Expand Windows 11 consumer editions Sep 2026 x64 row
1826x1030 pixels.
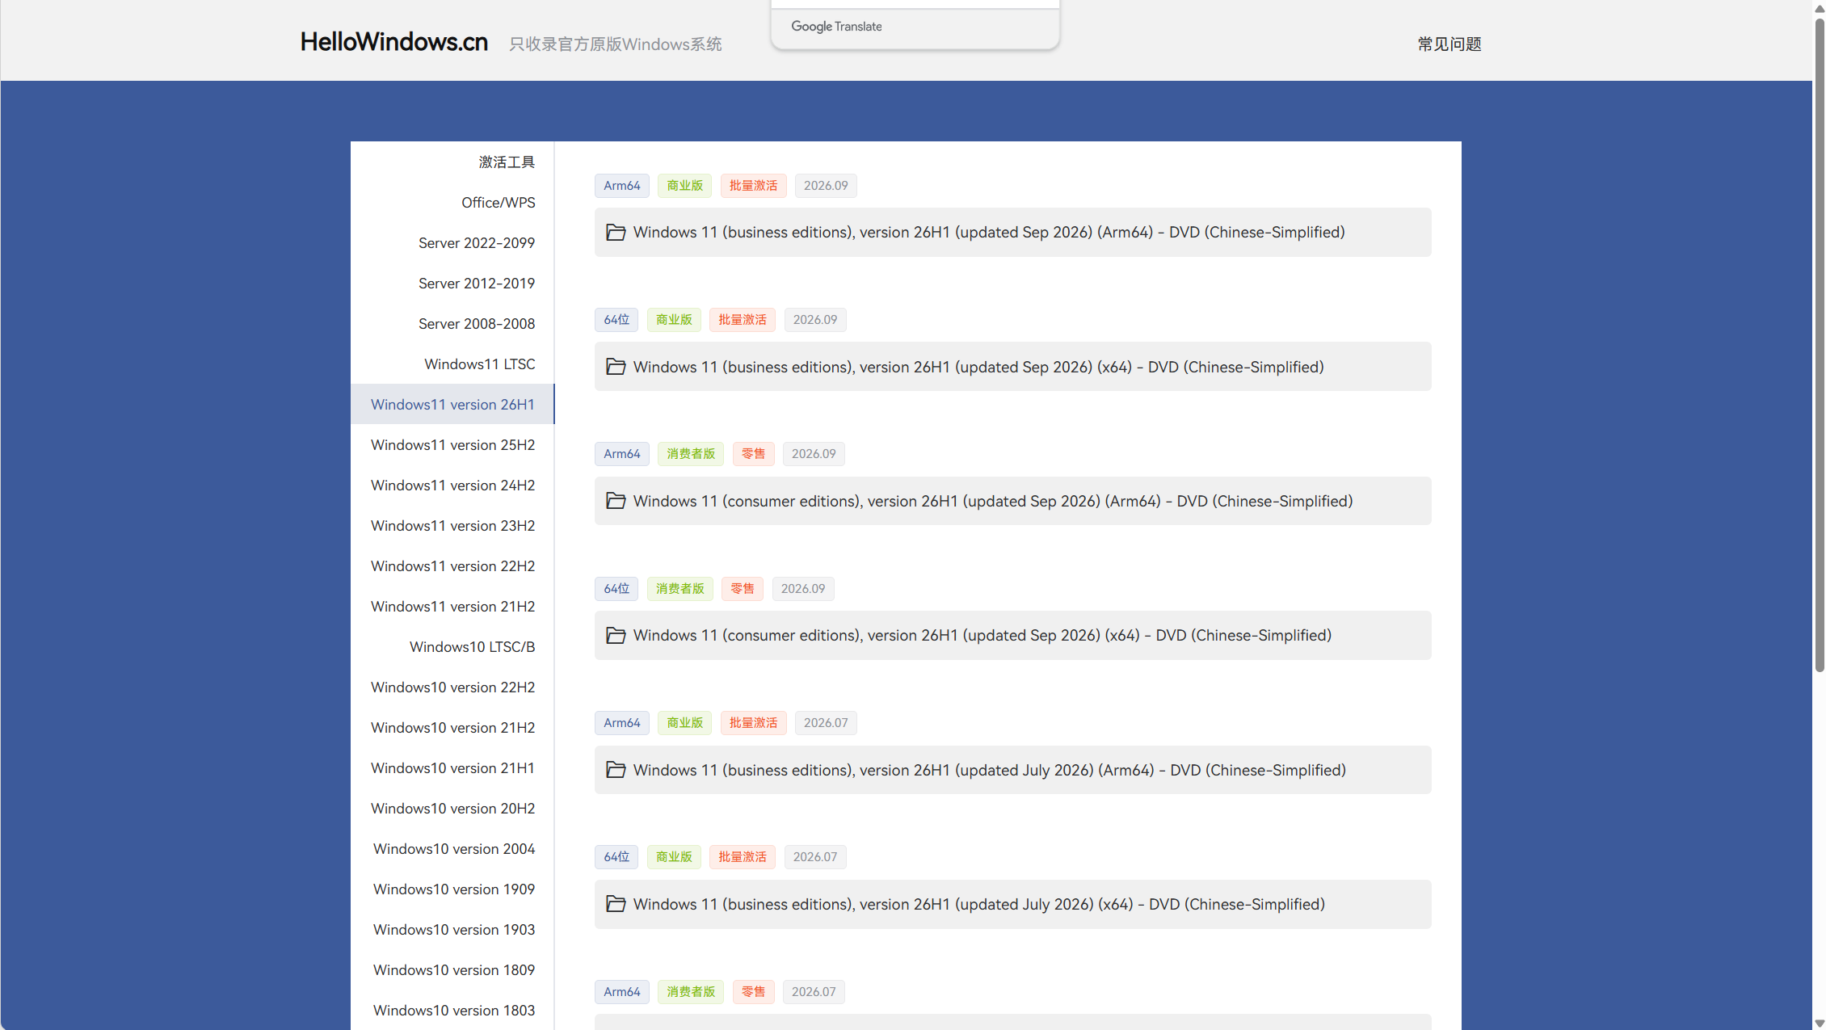click(x=1012, y=636)
